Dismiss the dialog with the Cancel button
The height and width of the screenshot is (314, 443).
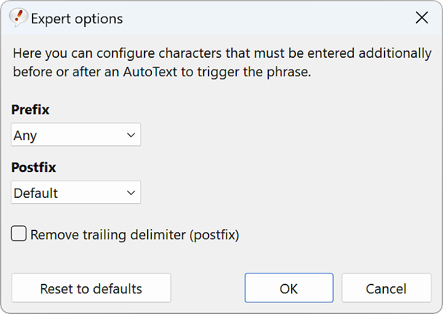386,288
